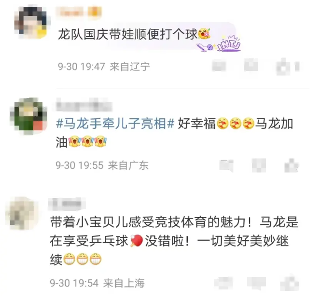Open the first commenter's avatar profile
This screenshot has height=302, width=322.
coord(31,22)
